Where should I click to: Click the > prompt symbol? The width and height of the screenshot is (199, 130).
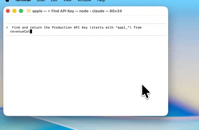tap(7, 28)
